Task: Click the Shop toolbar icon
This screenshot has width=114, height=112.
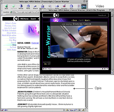Action: coord(71,7)
